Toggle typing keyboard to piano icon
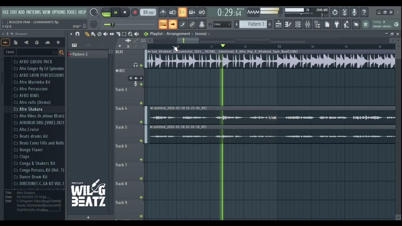Screen dimensions: 402x226 [x=163, y=24]
